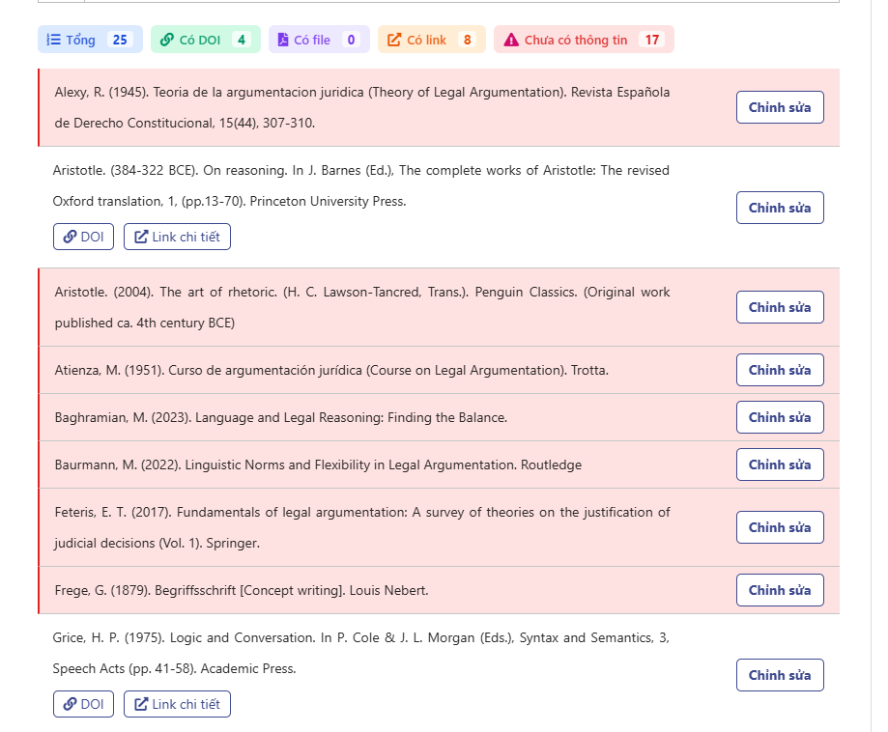Select the Feteris 2017 reference row

362,527
